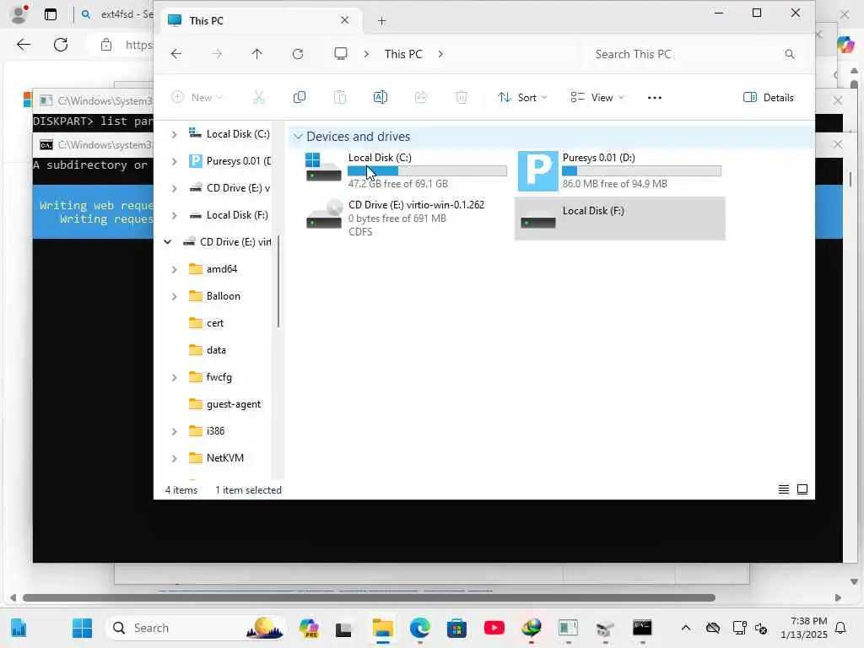Go back in File Explorer
Screen dimensions: 864x648
pyautogui.click(x=176, y=54)
